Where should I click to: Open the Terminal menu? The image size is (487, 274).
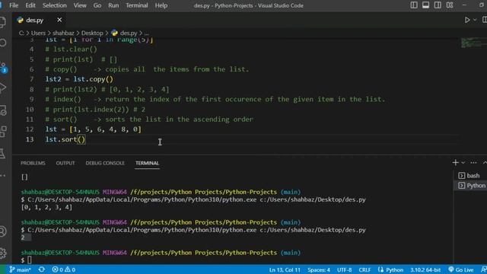137,5
